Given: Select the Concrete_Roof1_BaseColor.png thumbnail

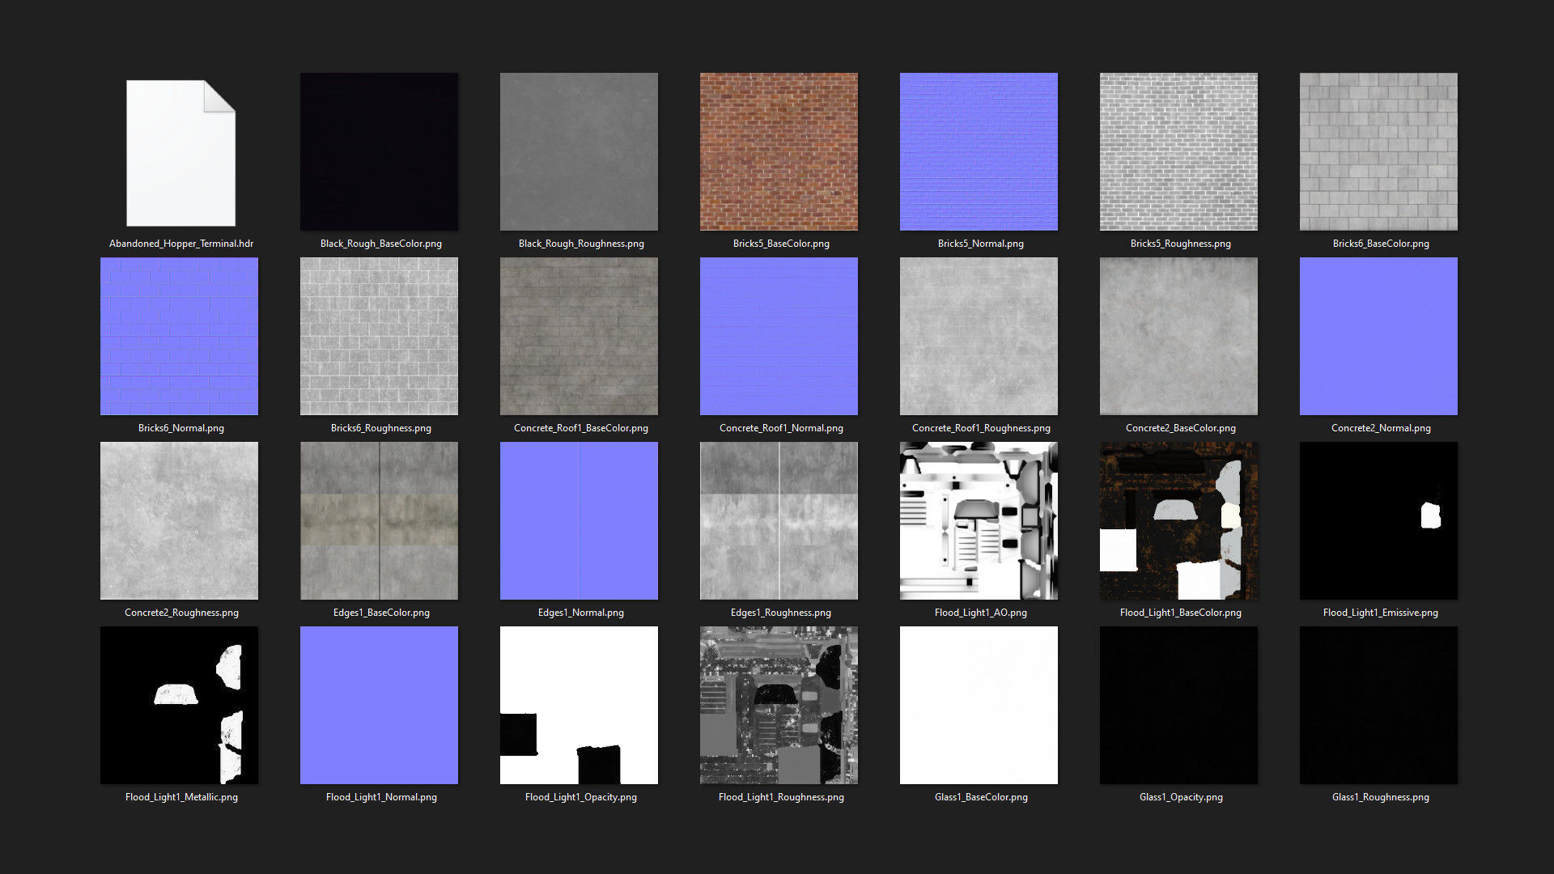Looking at the screenshot, I should pyautogui.click(x=579, y=336).
